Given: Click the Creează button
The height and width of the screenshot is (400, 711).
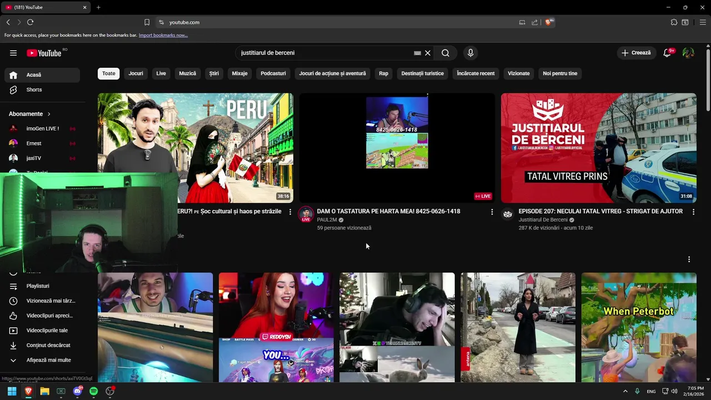Looking at the screenshot, I should 636,53.
